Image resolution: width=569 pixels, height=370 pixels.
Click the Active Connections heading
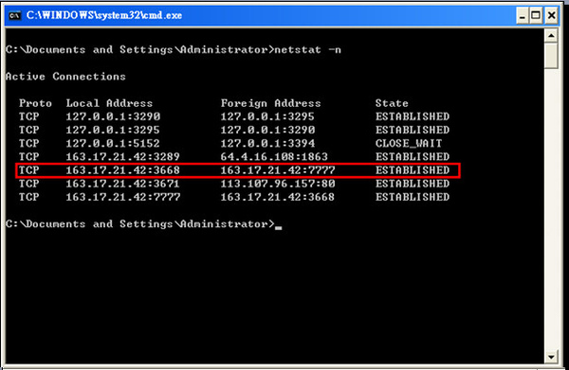(x=65, y=77)
